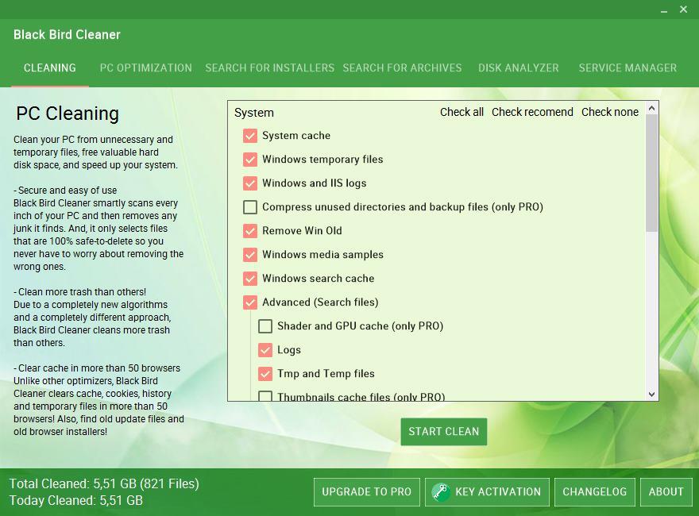Disable Windows temporary files cleaning
This screenshot has height=516, width=699.
[250, 160]
